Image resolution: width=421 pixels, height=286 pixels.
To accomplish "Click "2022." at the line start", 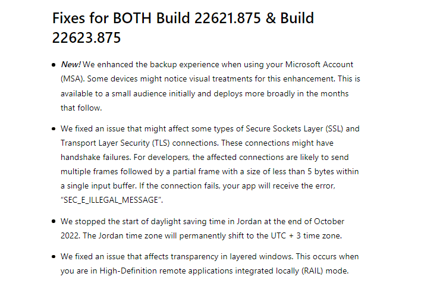I will click(x=70, y=236).
